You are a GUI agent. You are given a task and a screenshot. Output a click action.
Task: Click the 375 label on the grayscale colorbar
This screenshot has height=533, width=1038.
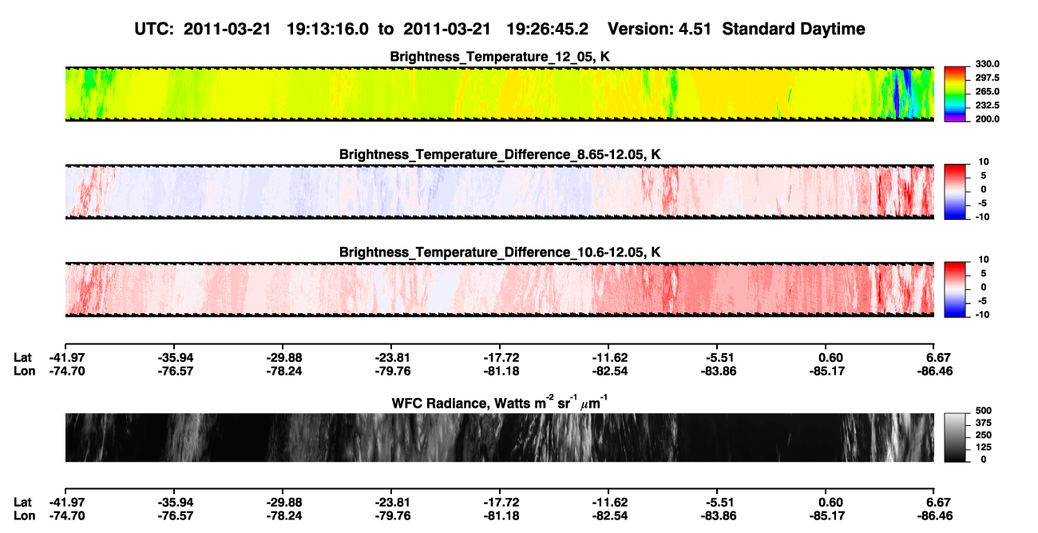point(985,425)
